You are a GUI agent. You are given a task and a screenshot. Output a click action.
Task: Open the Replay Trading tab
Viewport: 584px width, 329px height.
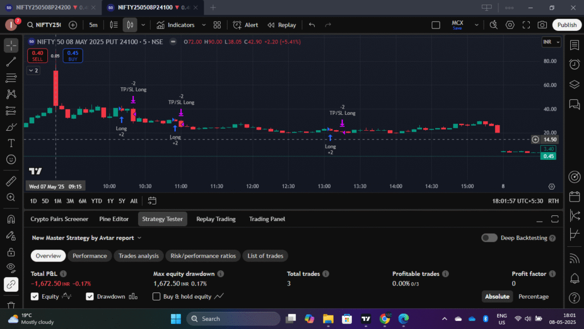point(216,219)
